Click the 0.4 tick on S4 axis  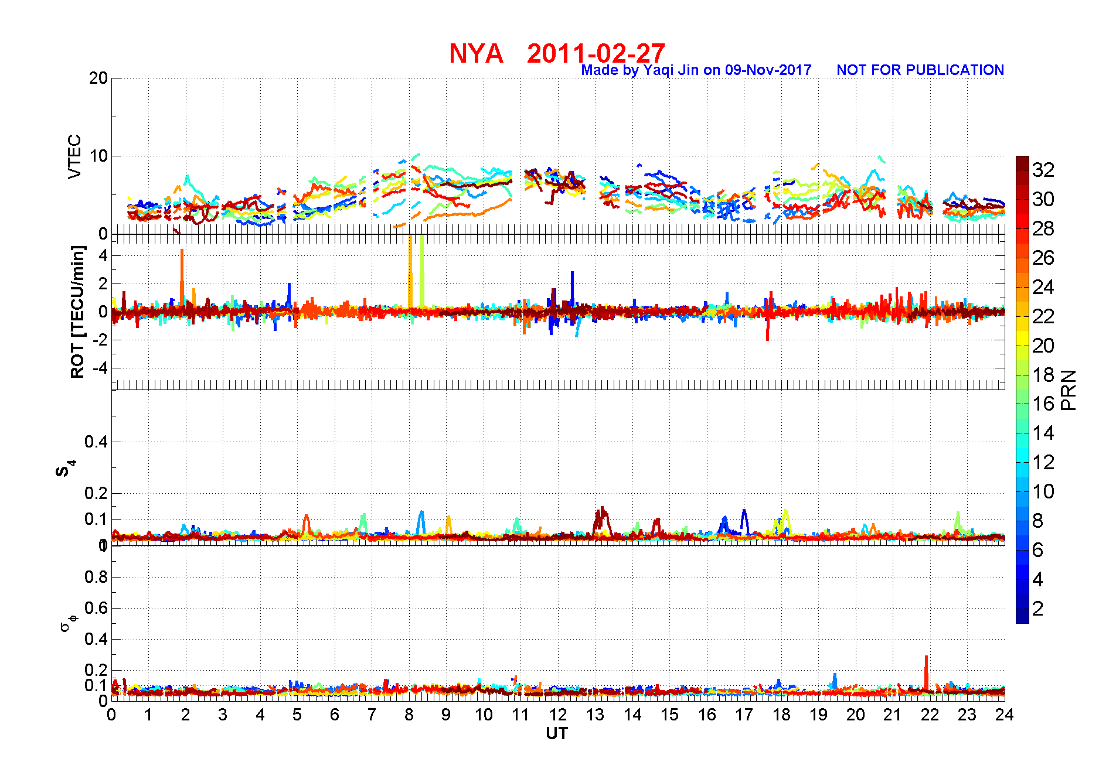click(x=96, y=442)
